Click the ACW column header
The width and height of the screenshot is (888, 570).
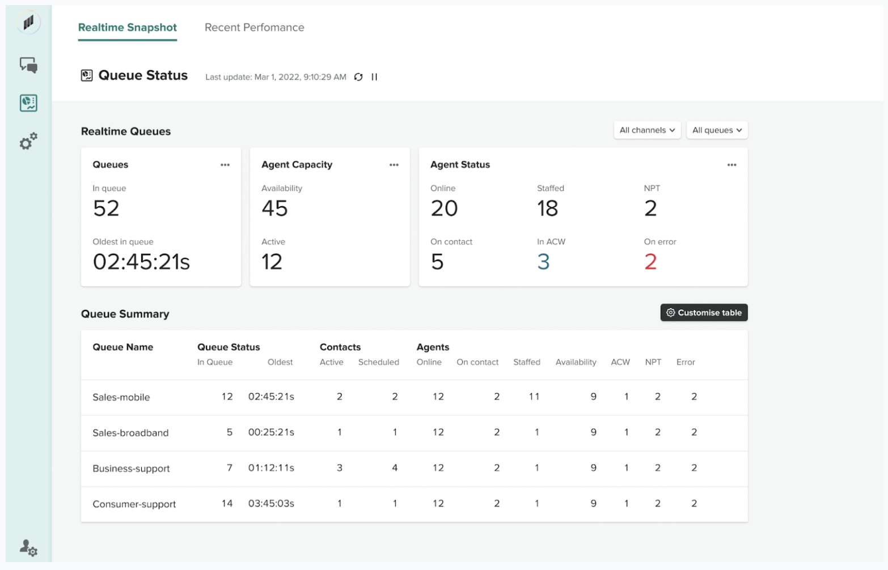click(x=620, y=362)
